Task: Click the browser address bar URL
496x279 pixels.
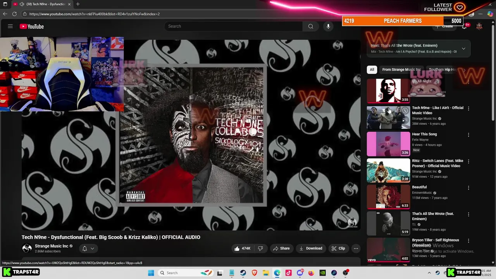Action: pyautogui.click(x=94, y=14)
